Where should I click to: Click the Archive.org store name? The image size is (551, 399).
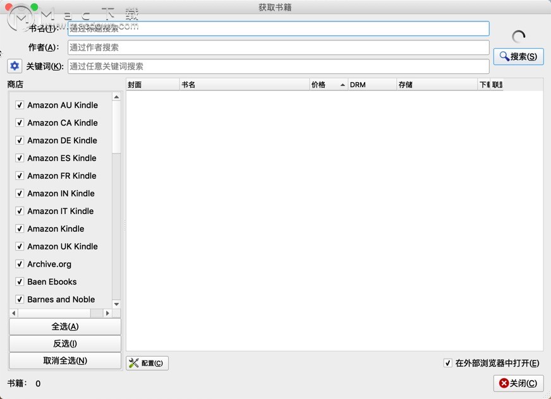(x=49, y=264)
